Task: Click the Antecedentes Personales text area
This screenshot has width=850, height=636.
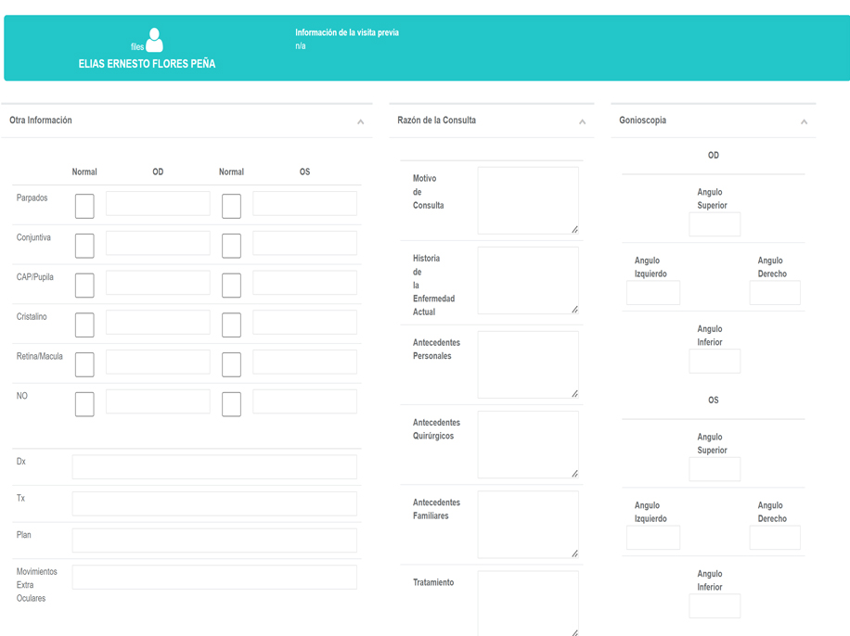Action: point(527,364)
